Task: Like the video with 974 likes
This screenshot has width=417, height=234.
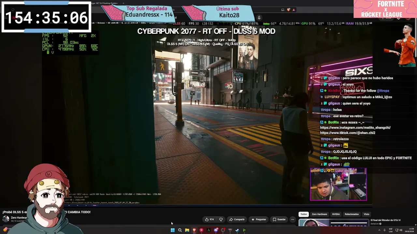Action: (209, 219)
